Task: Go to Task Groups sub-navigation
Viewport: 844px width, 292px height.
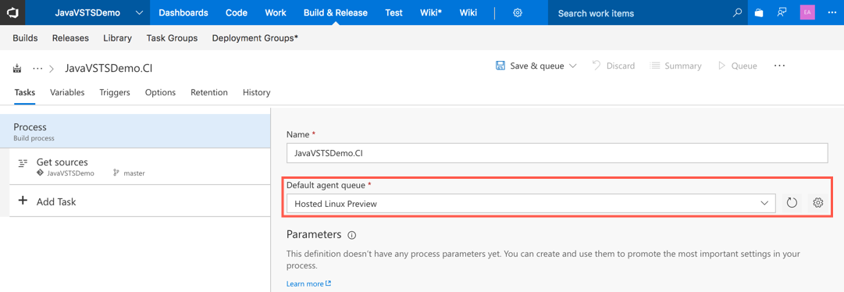Action: tap(172, 38)
